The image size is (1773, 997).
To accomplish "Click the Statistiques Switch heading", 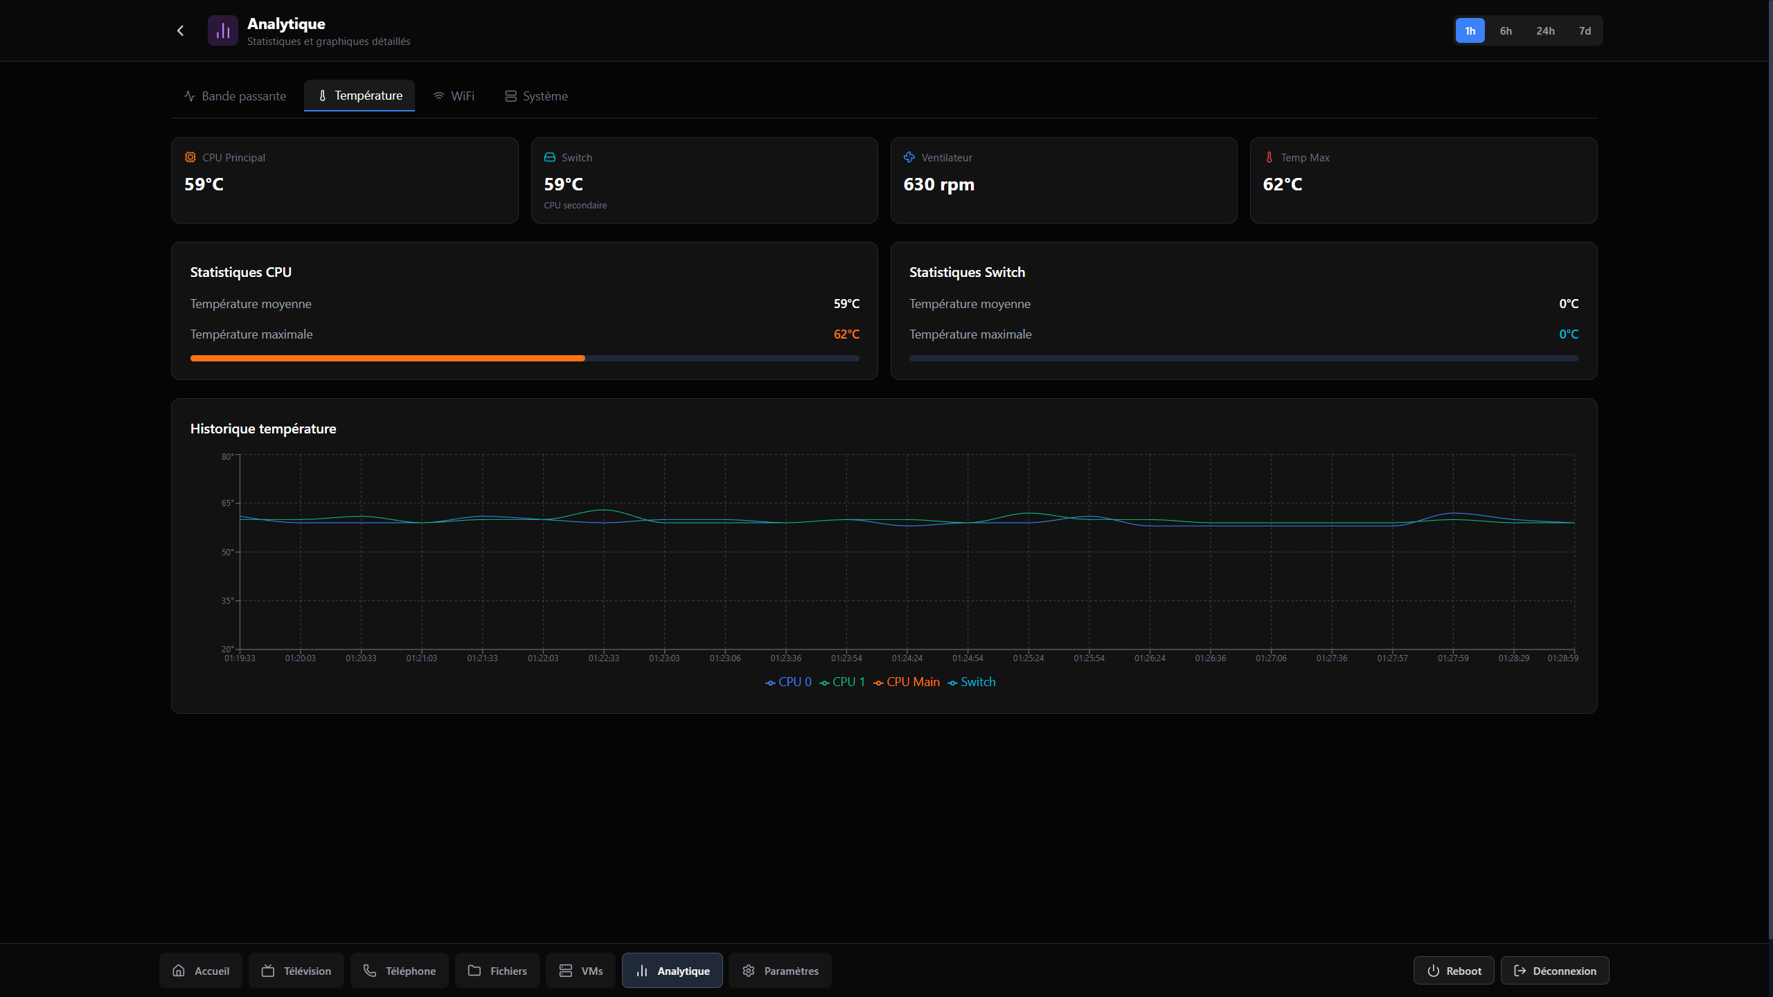I will tap(967, 272).
